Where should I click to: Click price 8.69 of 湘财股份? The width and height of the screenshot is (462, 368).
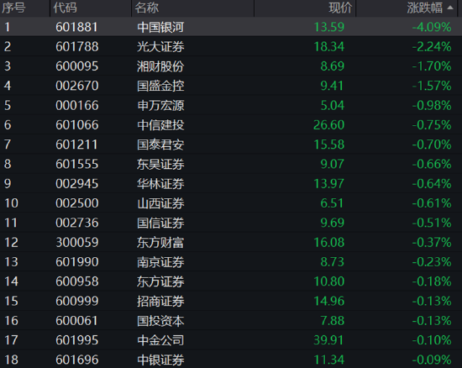(x=333, y=66)
